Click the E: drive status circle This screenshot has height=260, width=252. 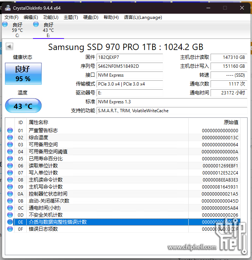[x=36, y=24]
